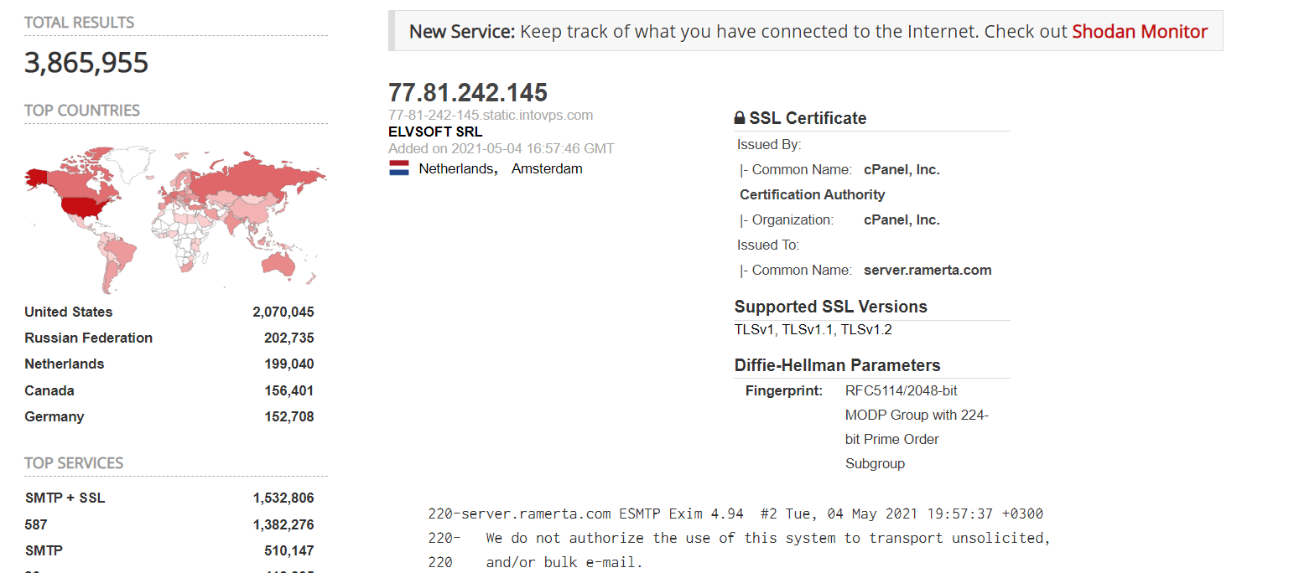This screenshot has width=1294, height=573.
Task: Select the SMTP service filter
Action: click(x=44, y=550)
